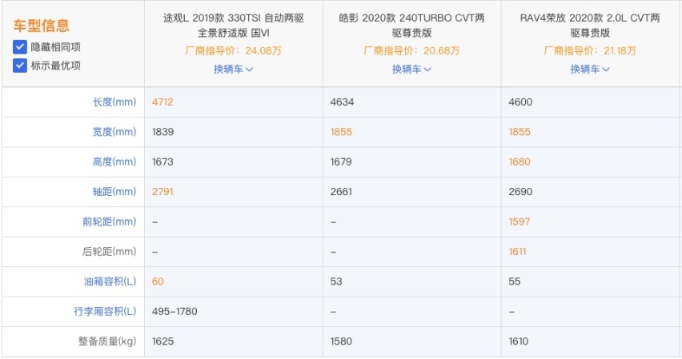Click the 前轮距(mm) label link
This screenshot has width=682, height=359.
click(110, 221)
